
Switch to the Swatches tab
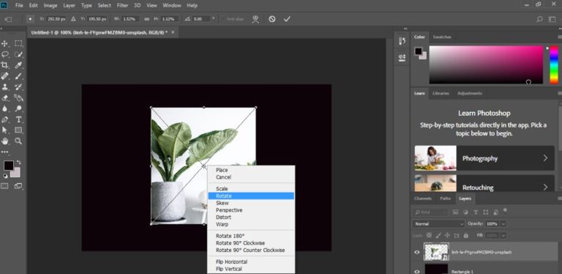(442, 37)
